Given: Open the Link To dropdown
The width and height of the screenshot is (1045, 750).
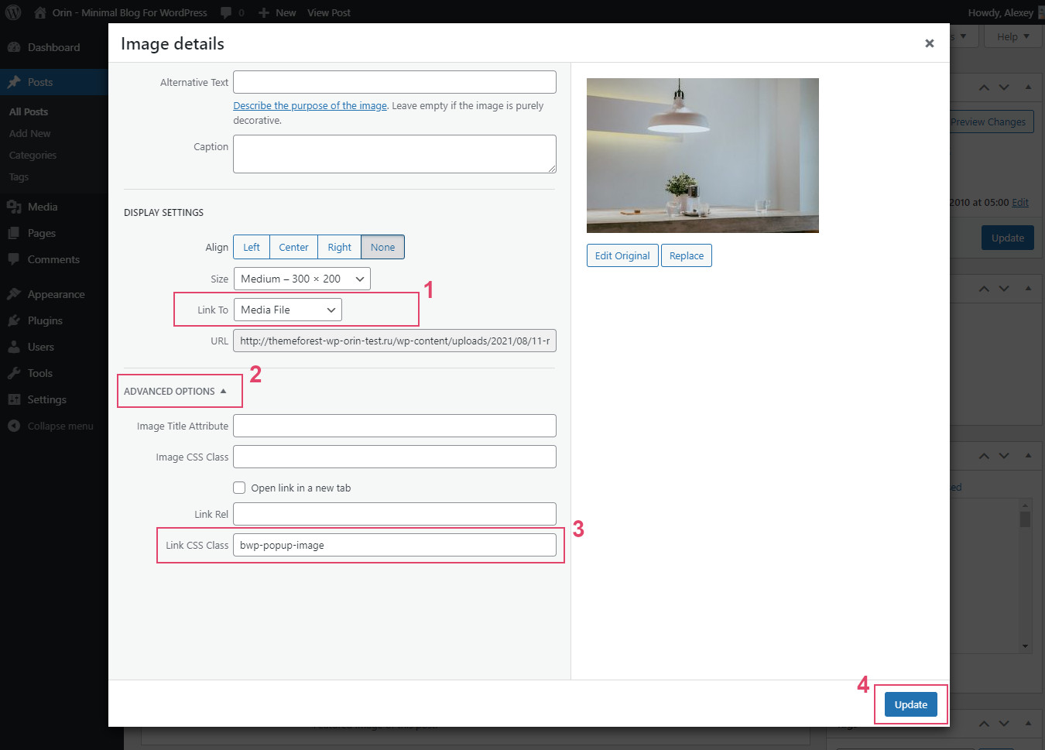Looking at the screenshot, I should click(x=287, y=310).
